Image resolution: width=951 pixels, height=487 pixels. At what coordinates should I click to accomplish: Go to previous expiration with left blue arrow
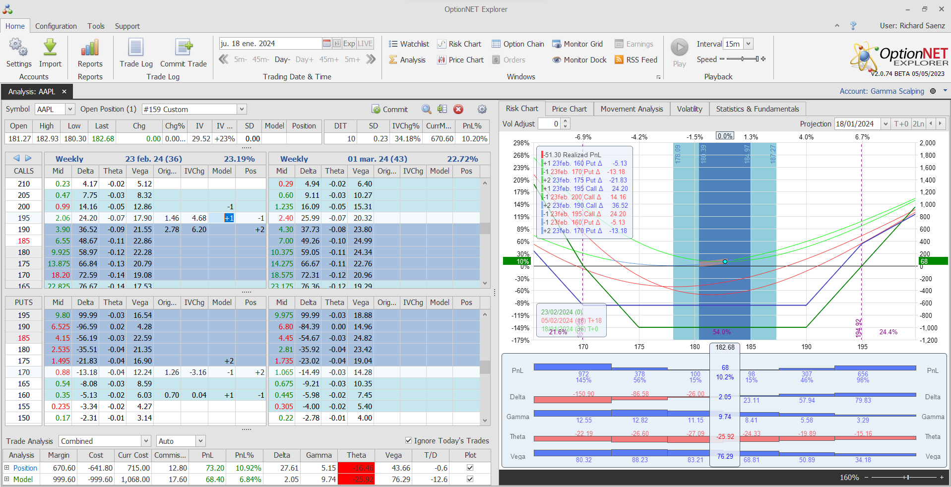click(x=16, y=158)
